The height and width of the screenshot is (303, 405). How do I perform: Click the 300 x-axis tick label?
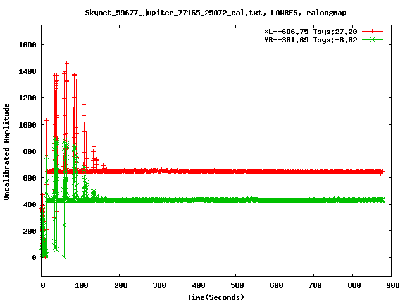[x=159, y=285]
